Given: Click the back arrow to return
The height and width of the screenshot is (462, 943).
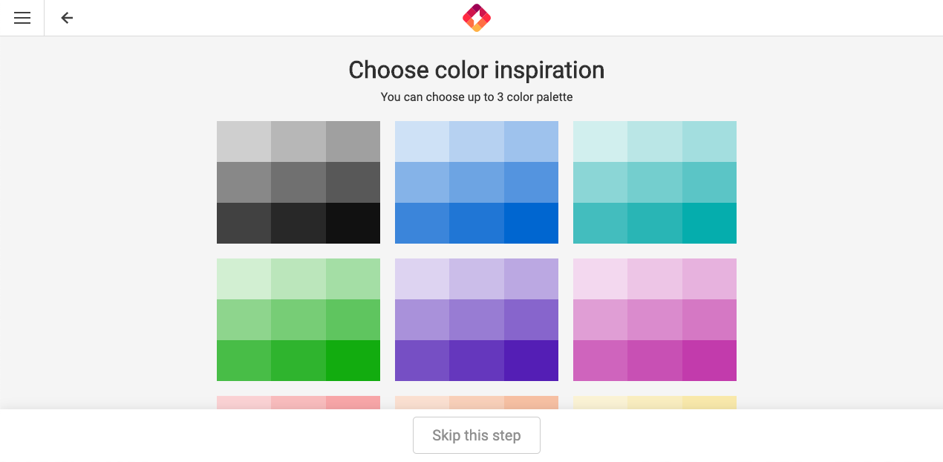Looking at the screenshot, I should pyautogui.click(x=67, y=18).
